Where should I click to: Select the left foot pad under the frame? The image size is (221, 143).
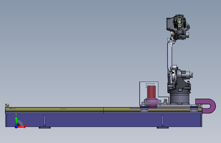click(45, 127)
